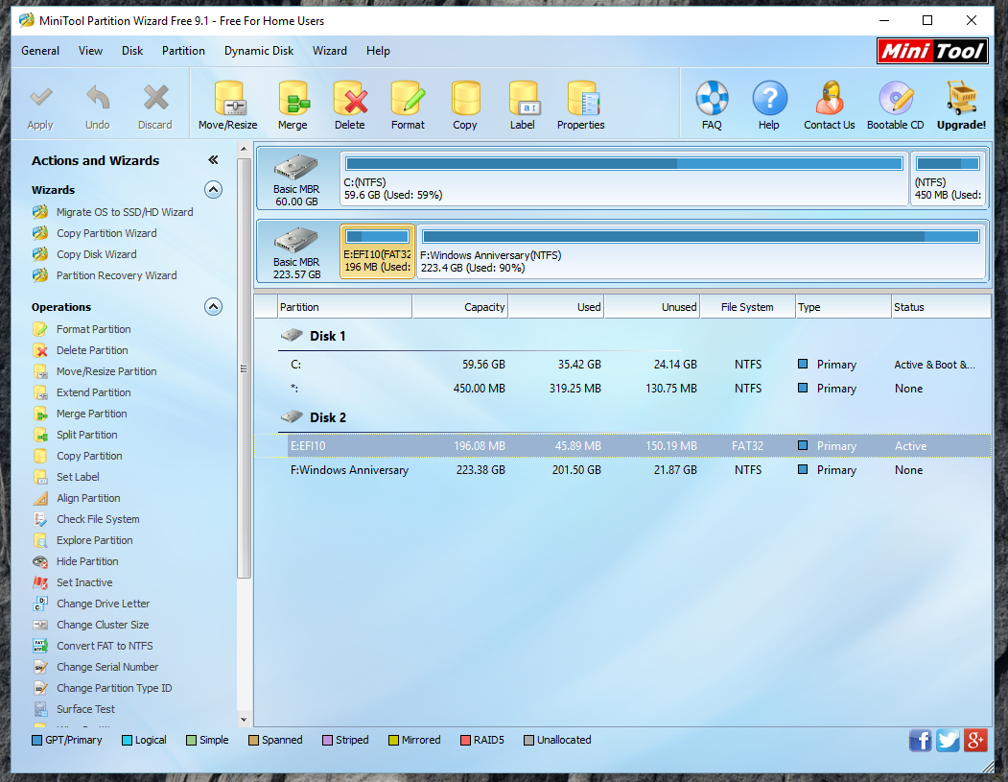Viewport: 1008px width, 782px height.
Task: Click Format Partition in Operations list
Action: (x=93, y=329)
